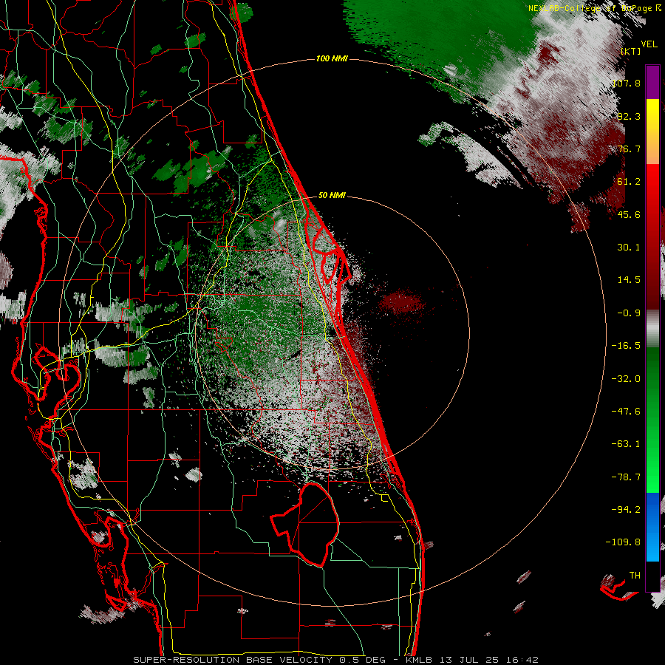Viewport: 665px width, 665px height.
Task: Click the 16:42 timestamp in caption
Action: tap(523, 660)
